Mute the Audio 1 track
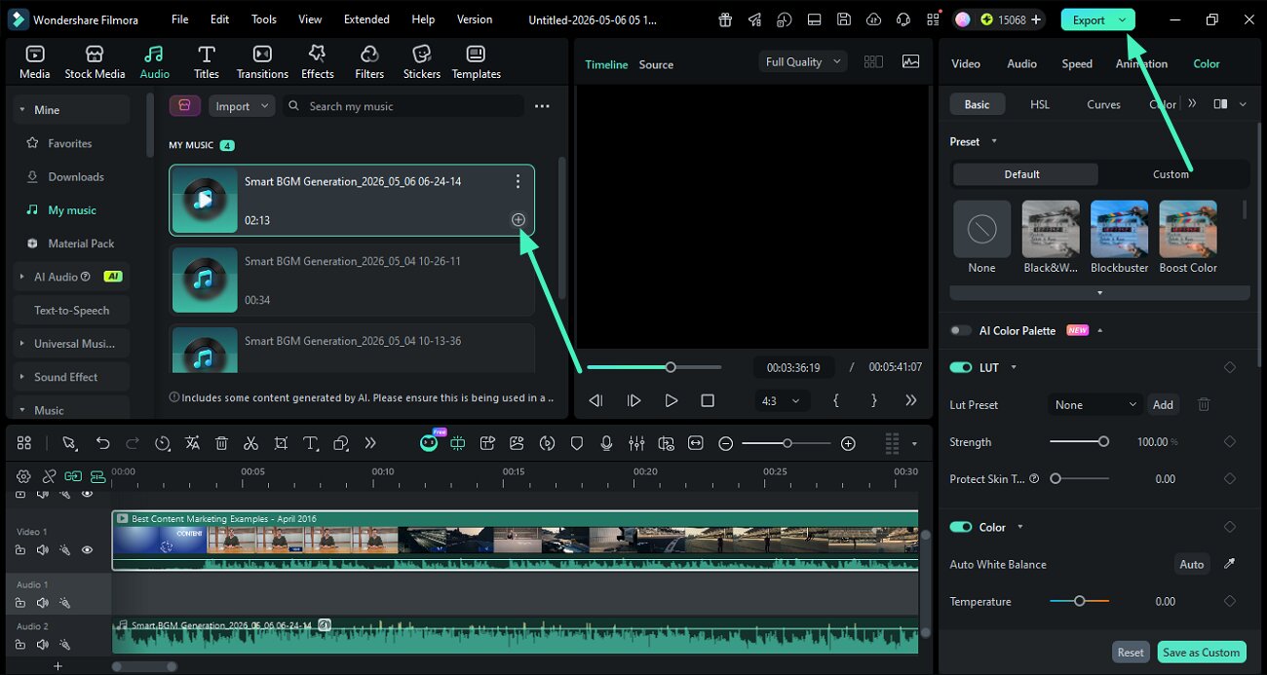The image size is (1267, 675). click(43, 603)
